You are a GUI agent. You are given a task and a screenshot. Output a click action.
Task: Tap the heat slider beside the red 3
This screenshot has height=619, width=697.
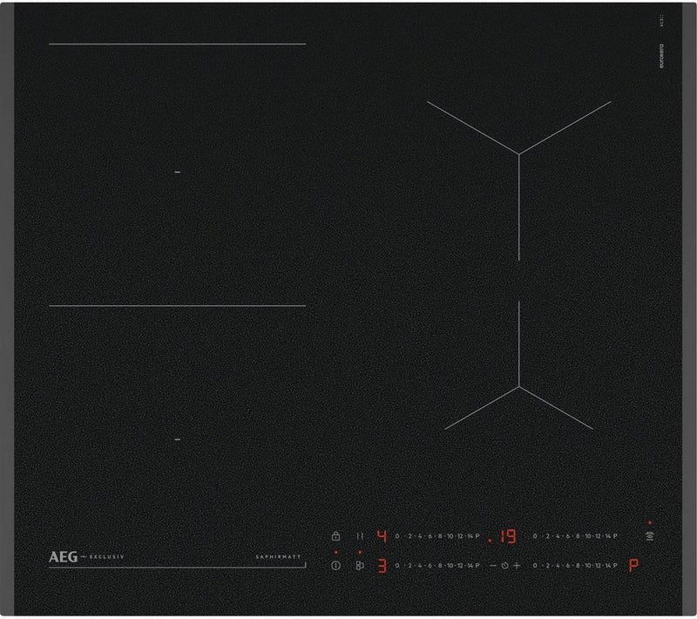437,566
